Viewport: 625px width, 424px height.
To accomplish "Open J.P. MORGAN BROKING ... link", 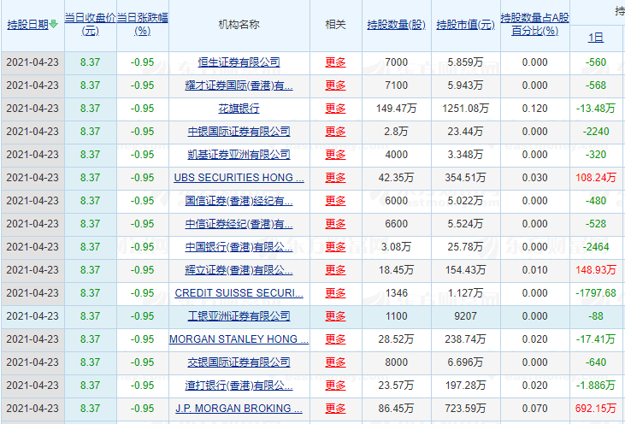I will [x=239, y=409].
